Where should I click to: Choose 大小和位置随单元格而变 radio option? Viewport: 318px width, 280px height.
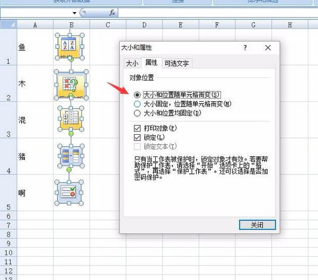click(137, 94)
